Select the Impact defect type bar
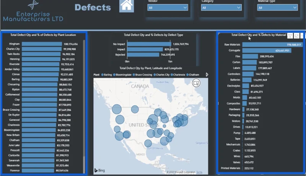The image size is (306, 176). point(145,50)
